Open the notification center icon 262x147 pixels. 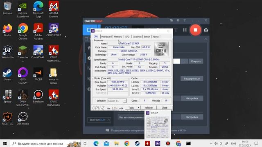tap(256, 143)
